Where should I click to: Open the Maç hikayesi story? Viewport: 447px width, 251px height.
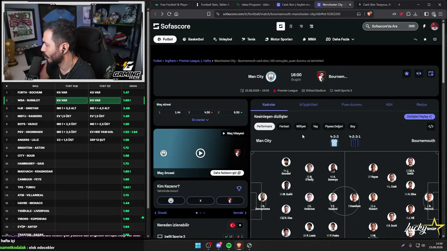pyautogui.click(x=233, y=134)
